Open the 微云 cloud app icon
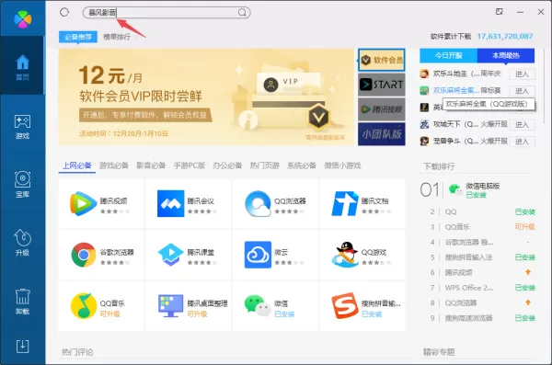 point(258,255)
